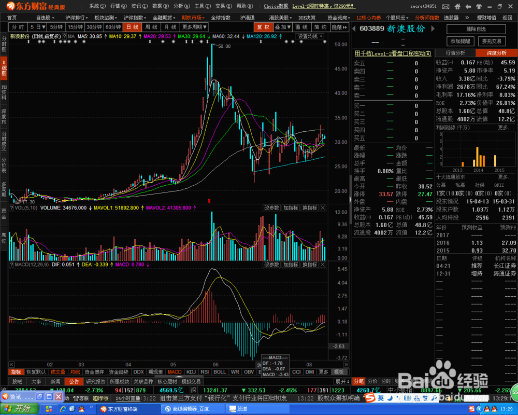Switch to 股道 taskbar window
This screenshot has width=518, height=415.
tap(257, 409)
